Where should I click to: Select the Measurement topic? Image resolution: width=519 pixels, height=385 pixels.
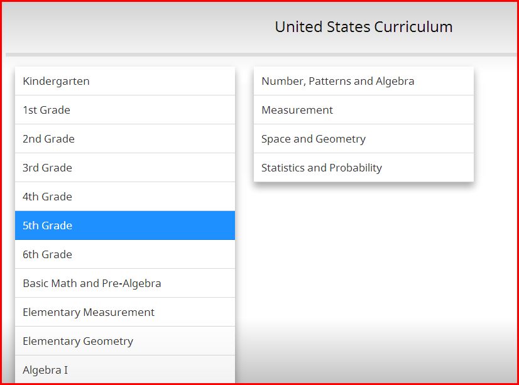363,110
